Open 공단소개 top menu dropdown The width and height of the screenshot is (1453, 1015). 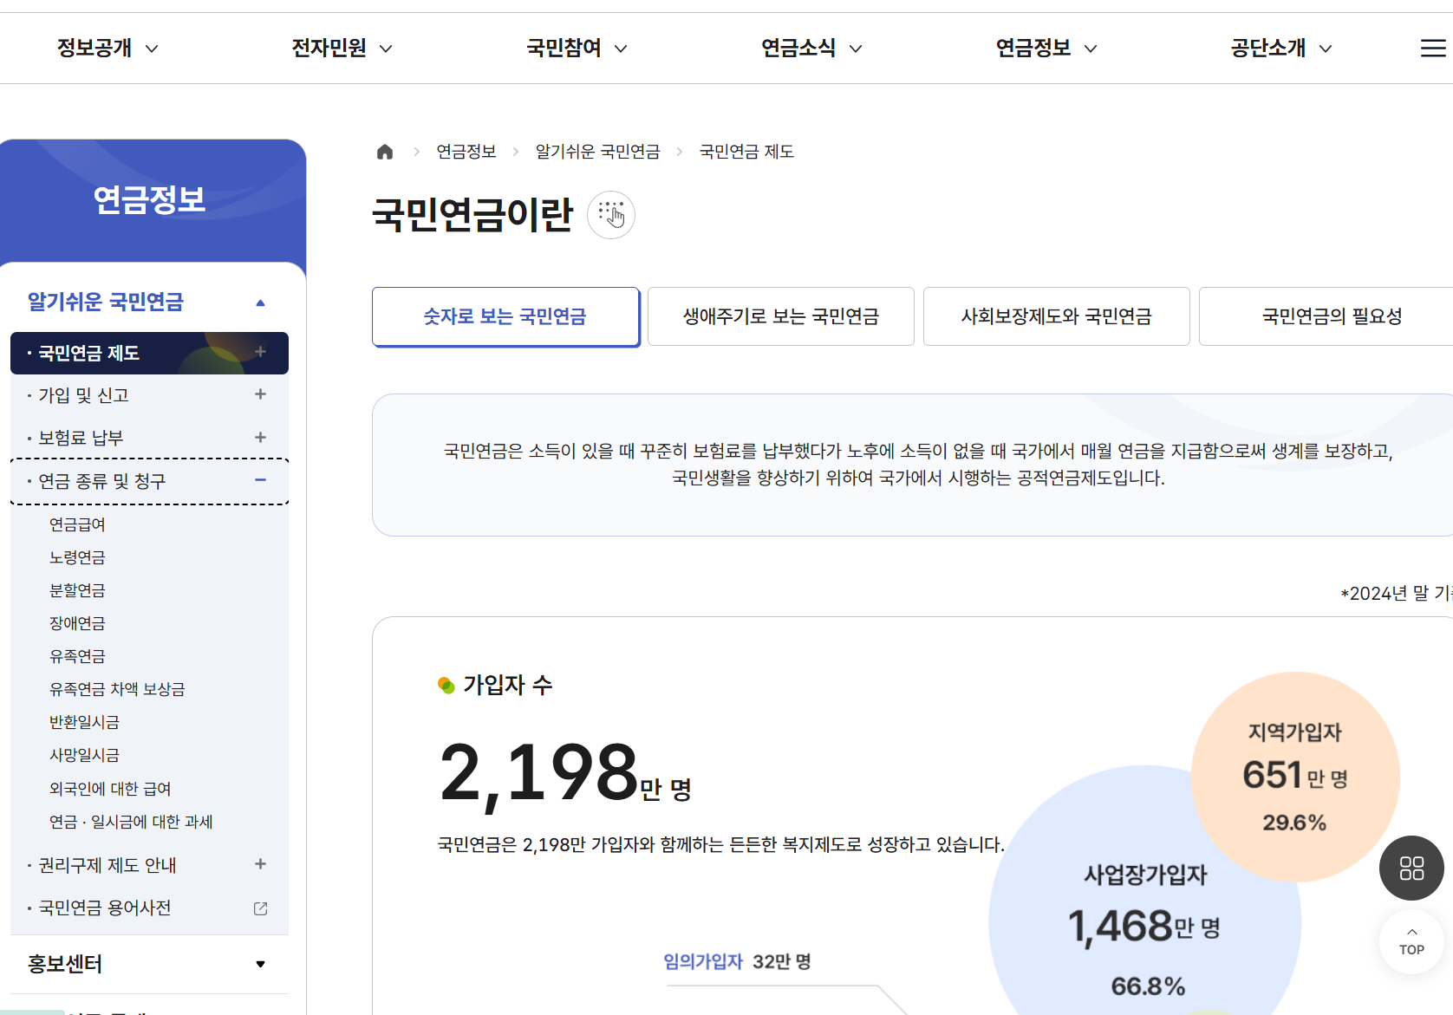[x=1281, y=48]
